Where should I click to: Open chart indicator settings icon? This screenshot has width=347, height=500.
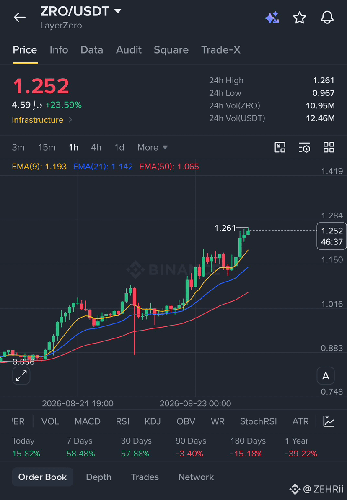point(304,147)
